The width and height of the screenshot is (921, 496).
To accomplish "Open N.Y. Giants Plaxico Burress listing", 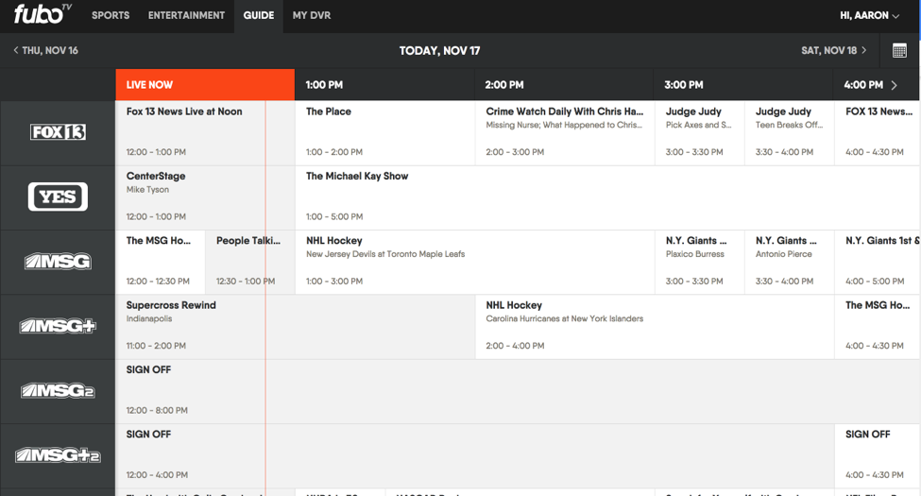I will [x=700, y=262].
